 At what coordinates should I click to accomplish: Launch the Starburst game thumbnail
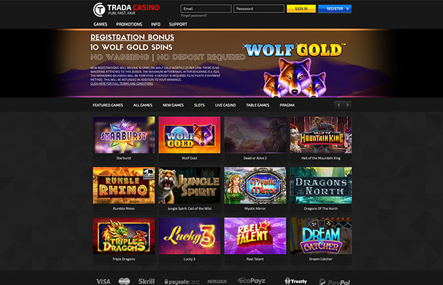coord(124,135)
